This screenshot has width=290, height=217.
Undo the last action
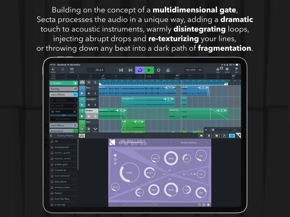(x=177, y=77)
